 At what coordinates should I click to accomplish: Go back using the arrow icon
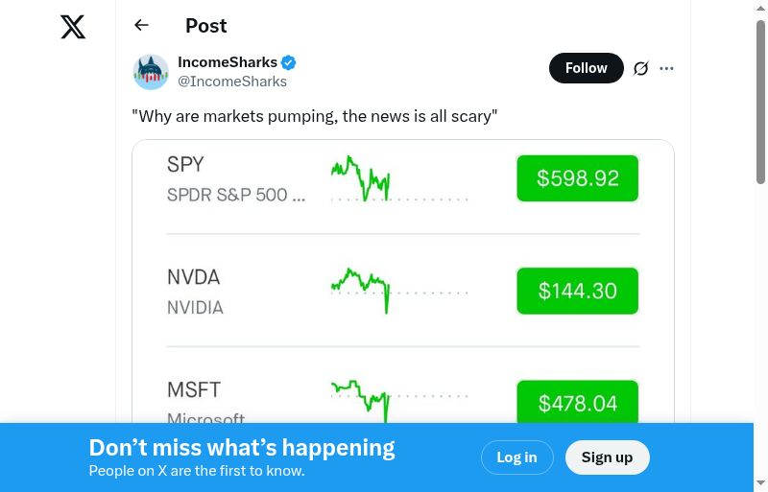coord(142,26)
